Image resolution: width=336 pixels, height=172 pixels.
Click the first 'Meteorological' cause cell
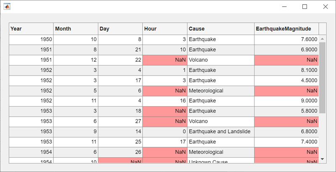click(221, 91)
